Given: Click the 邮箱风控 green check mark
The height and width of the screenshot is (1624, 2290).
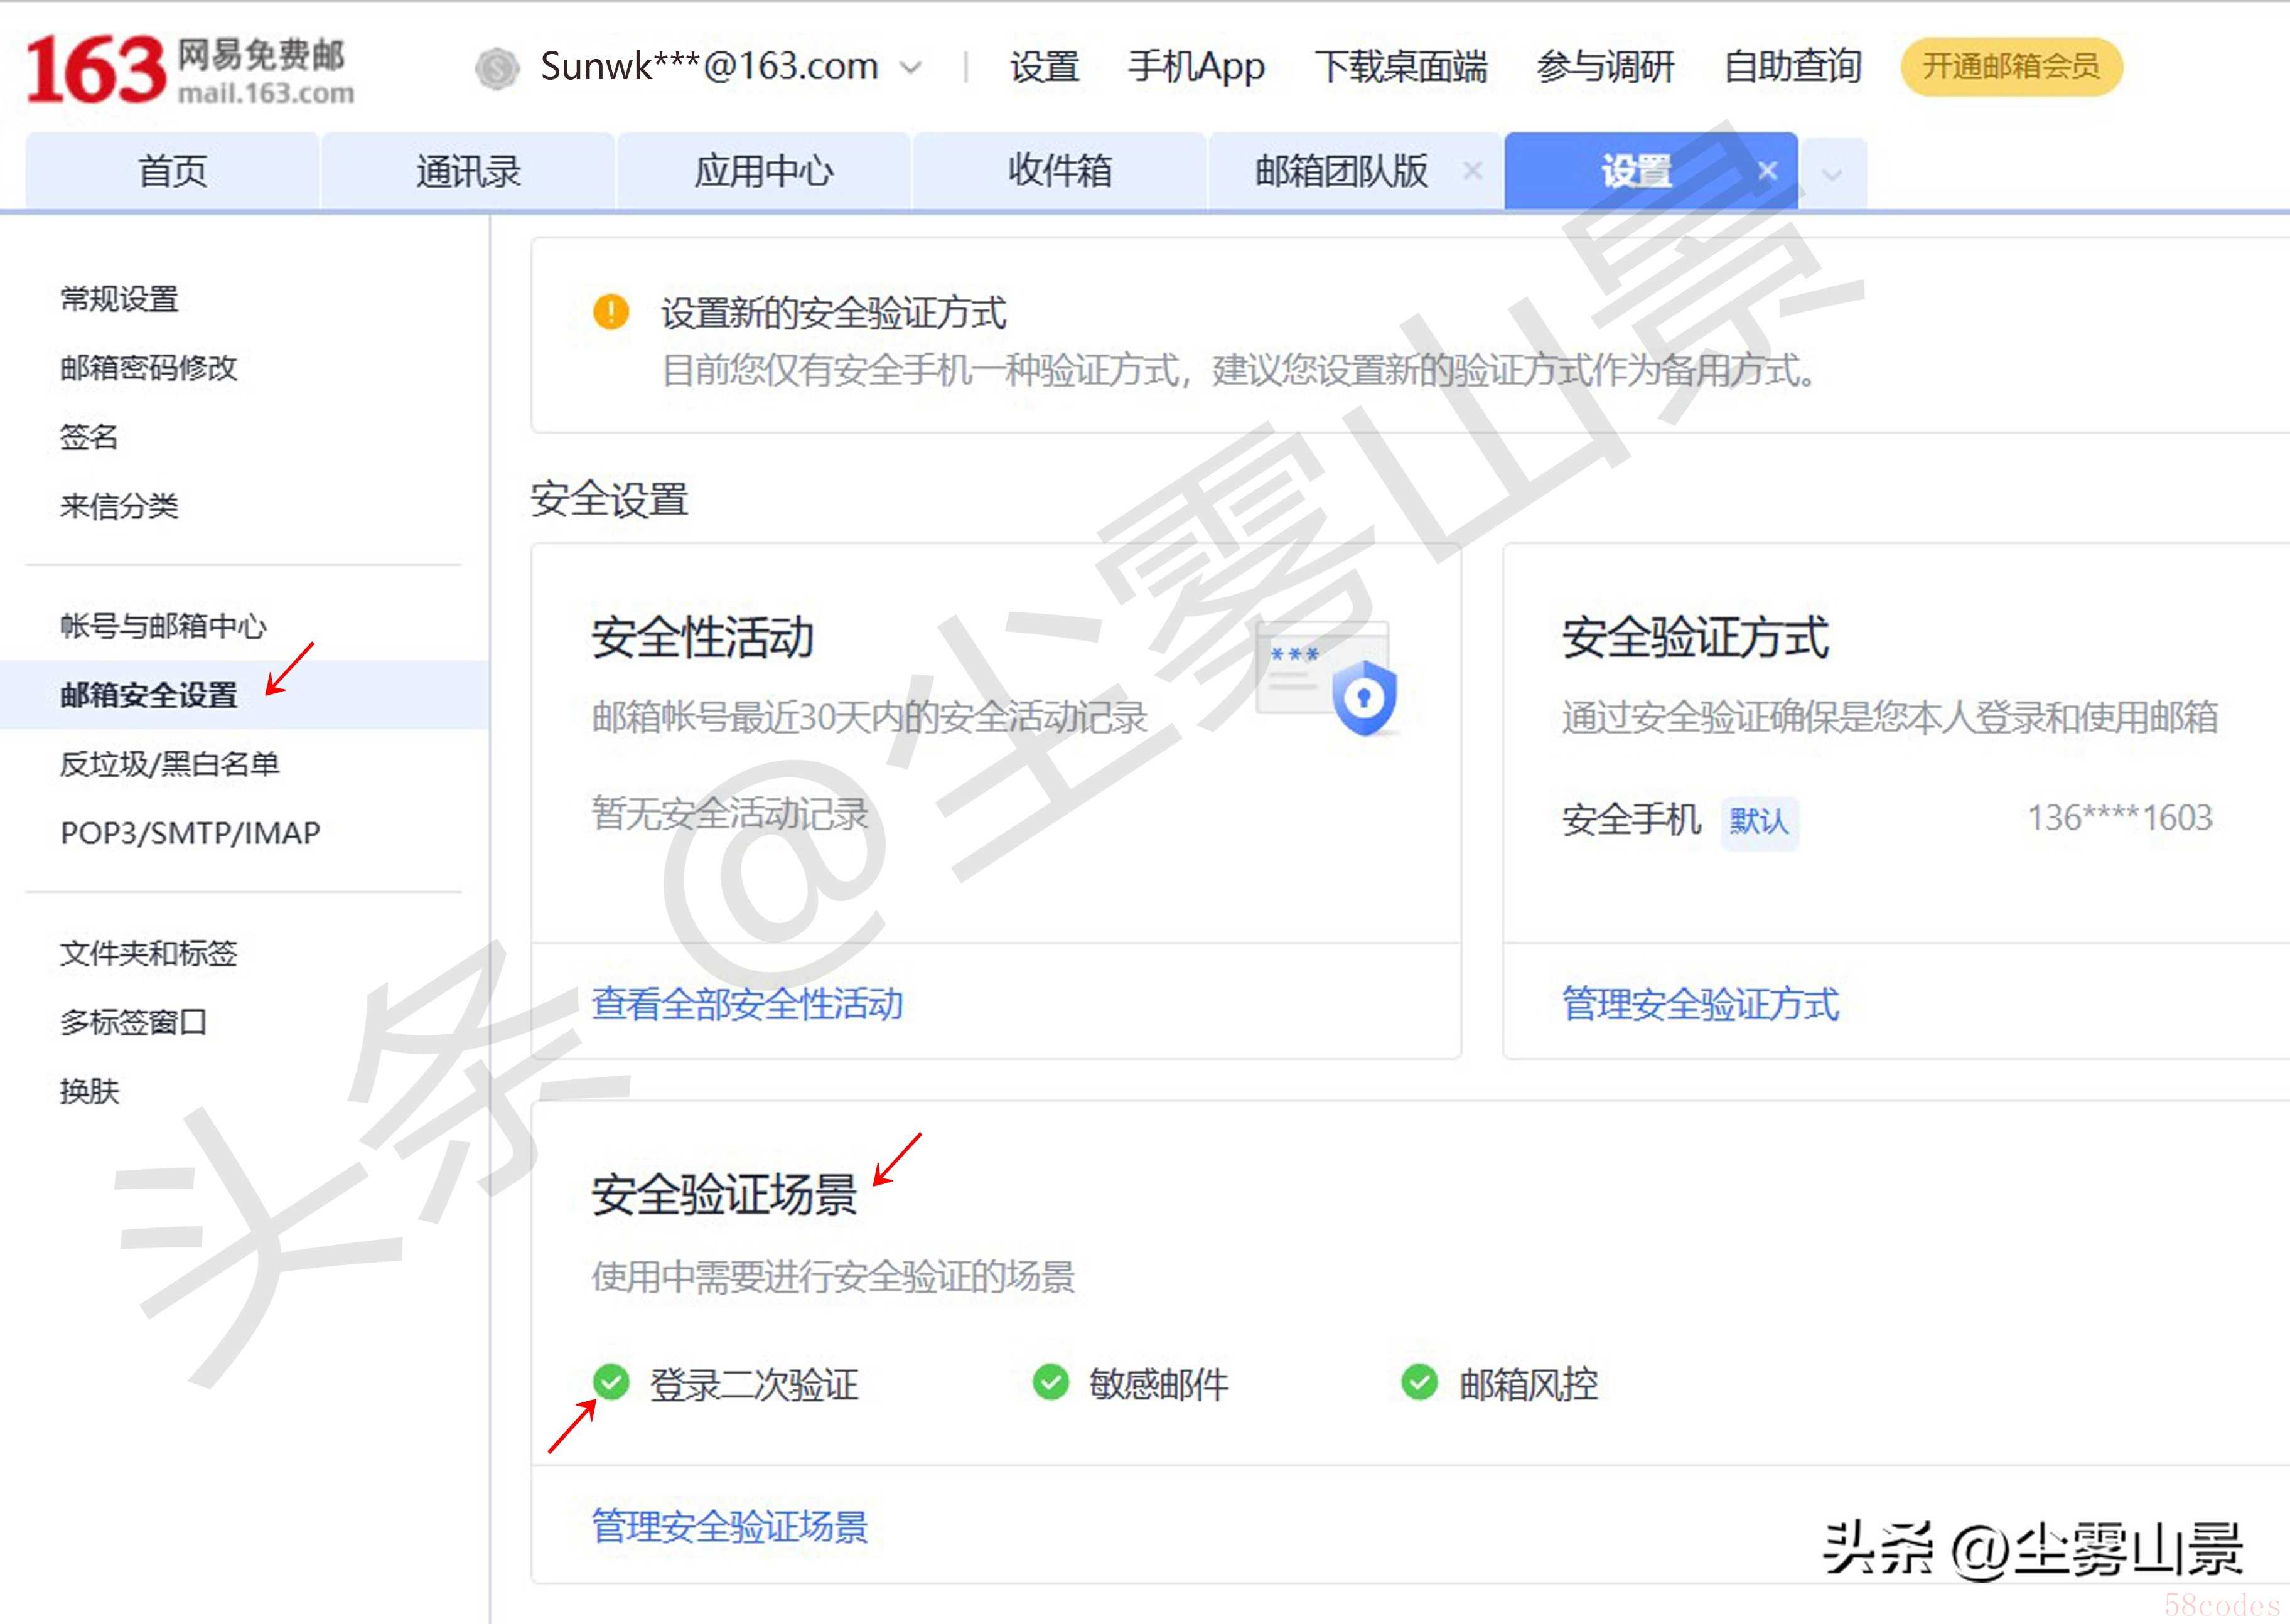Looking at the screenshot, I should coord(1419,1382).
